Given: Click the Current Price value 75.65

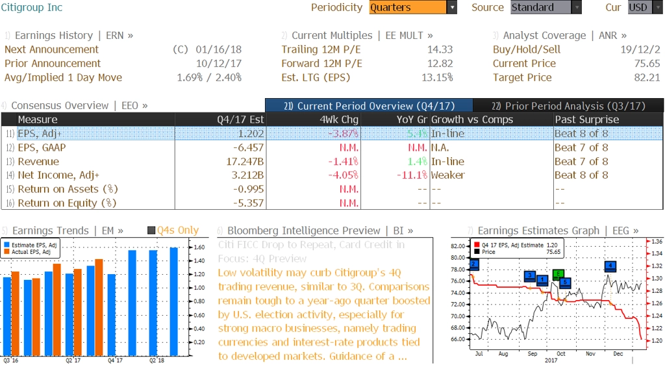Looking at the screenshot, I should [647, 64].
